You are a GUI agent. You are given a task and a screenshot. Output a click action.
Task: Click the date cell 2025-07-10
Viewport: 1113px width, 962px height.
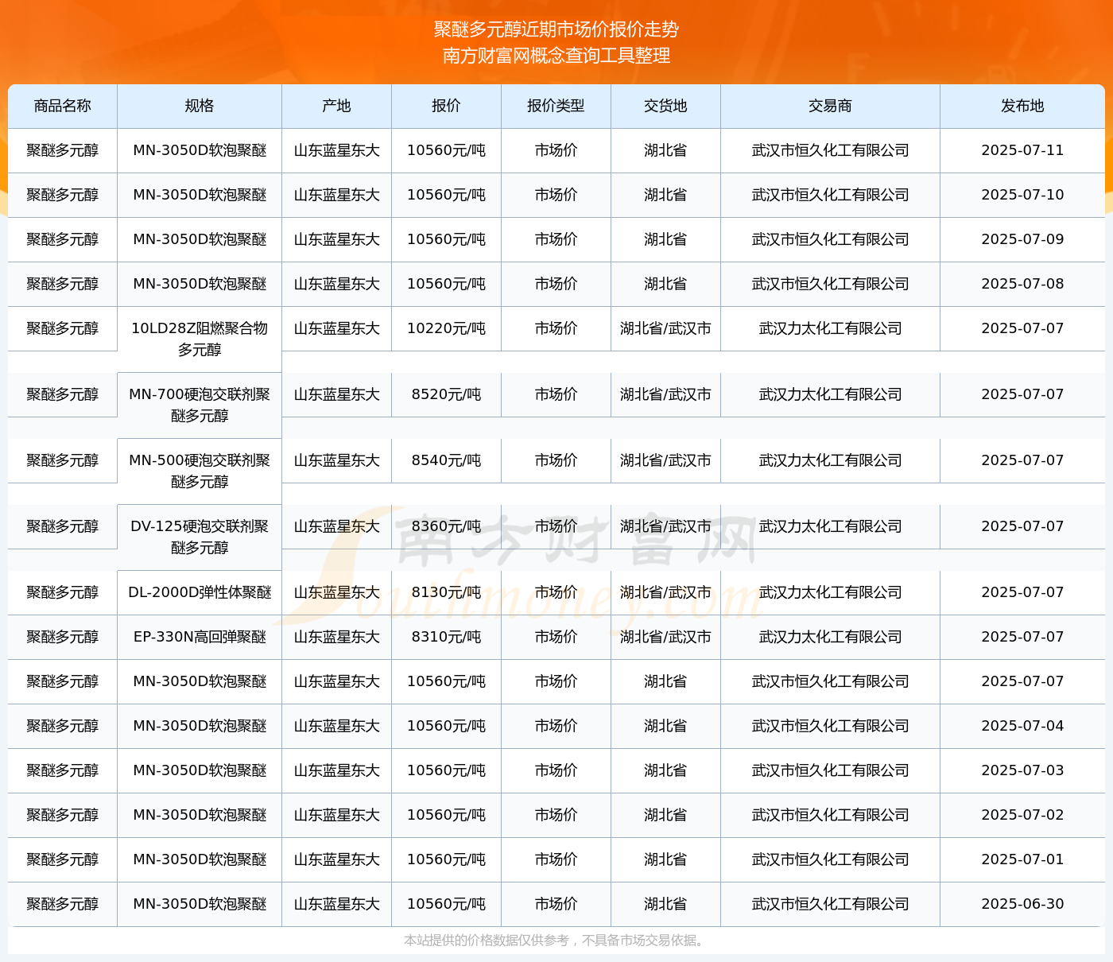(x=1023, y=195)
